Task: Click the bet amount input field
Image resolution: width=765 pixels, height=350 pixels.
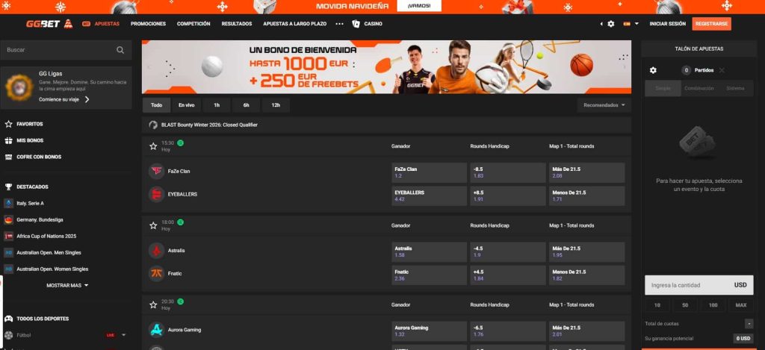Action: [687, 285]
